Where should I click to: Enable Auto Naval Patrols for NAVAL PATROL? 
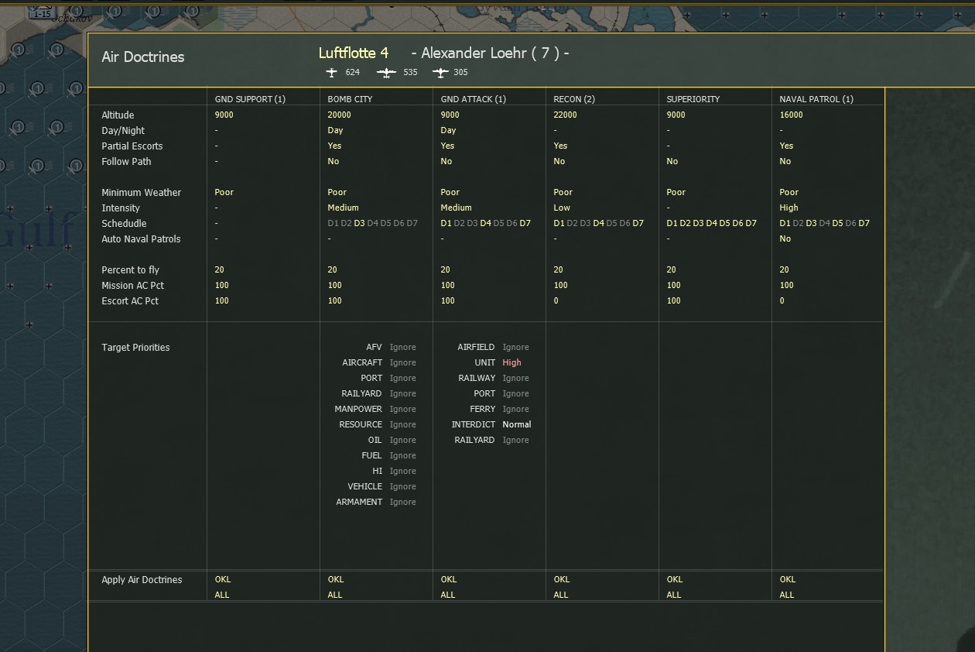(x=785, y=238)
